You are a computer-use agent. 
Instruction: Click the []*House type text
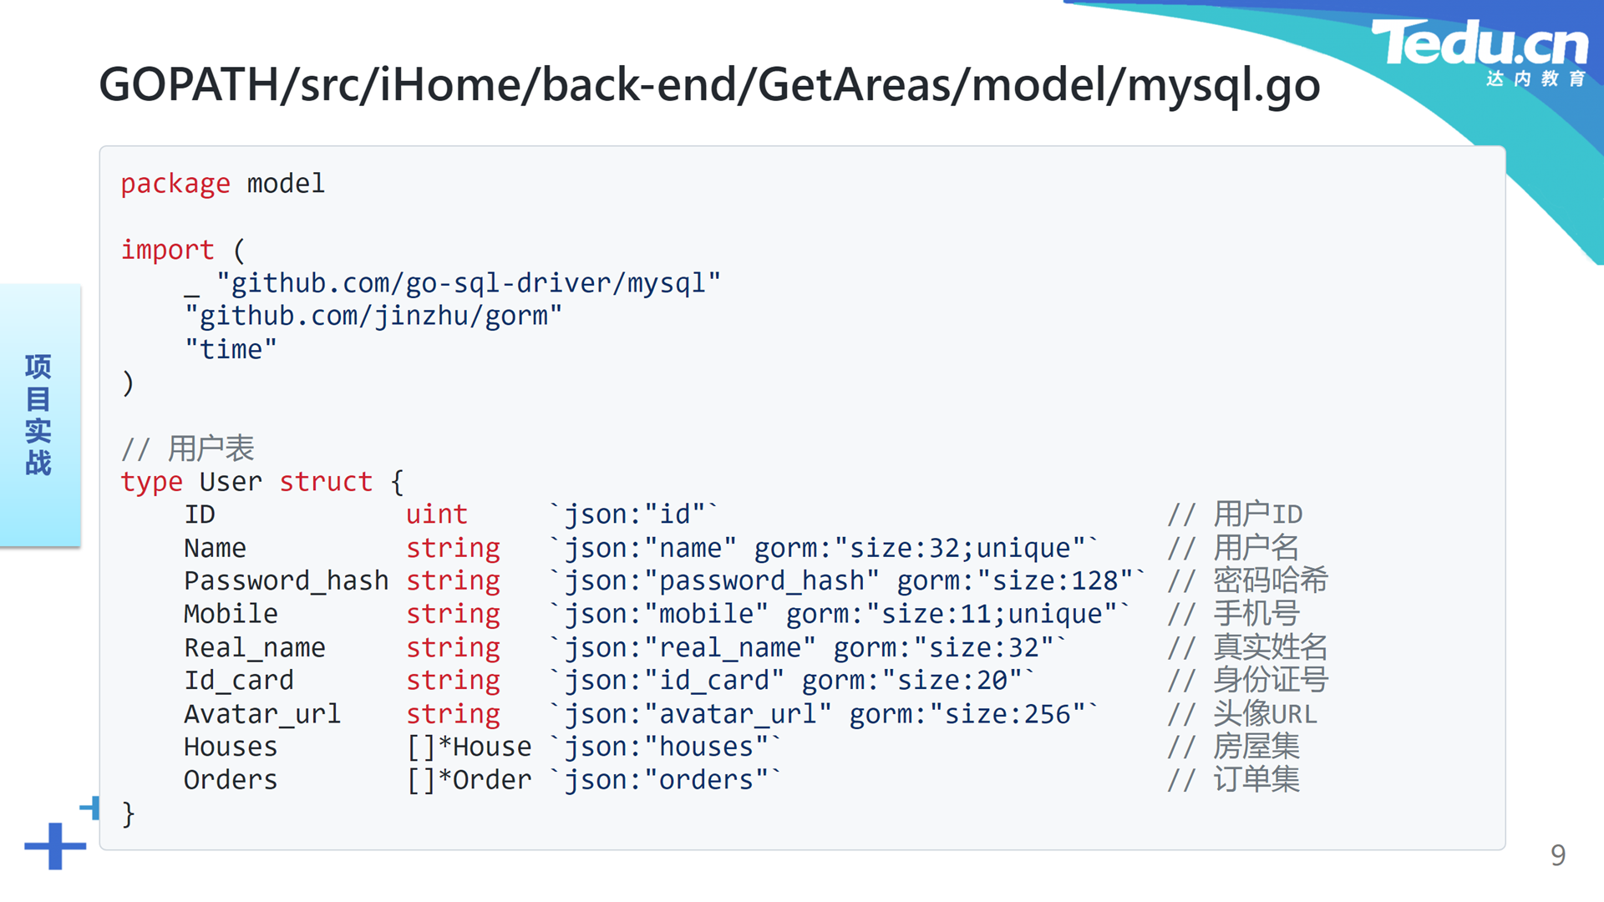469,747
